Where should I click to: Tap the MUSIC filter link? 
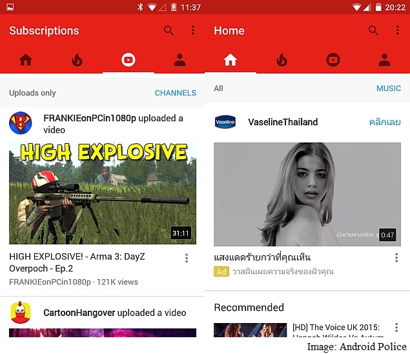coord(389,88)
